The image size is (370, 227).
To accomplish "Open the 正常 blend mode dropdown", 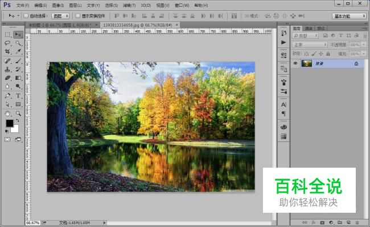I will pyautogui.click(x=310, y=44).
